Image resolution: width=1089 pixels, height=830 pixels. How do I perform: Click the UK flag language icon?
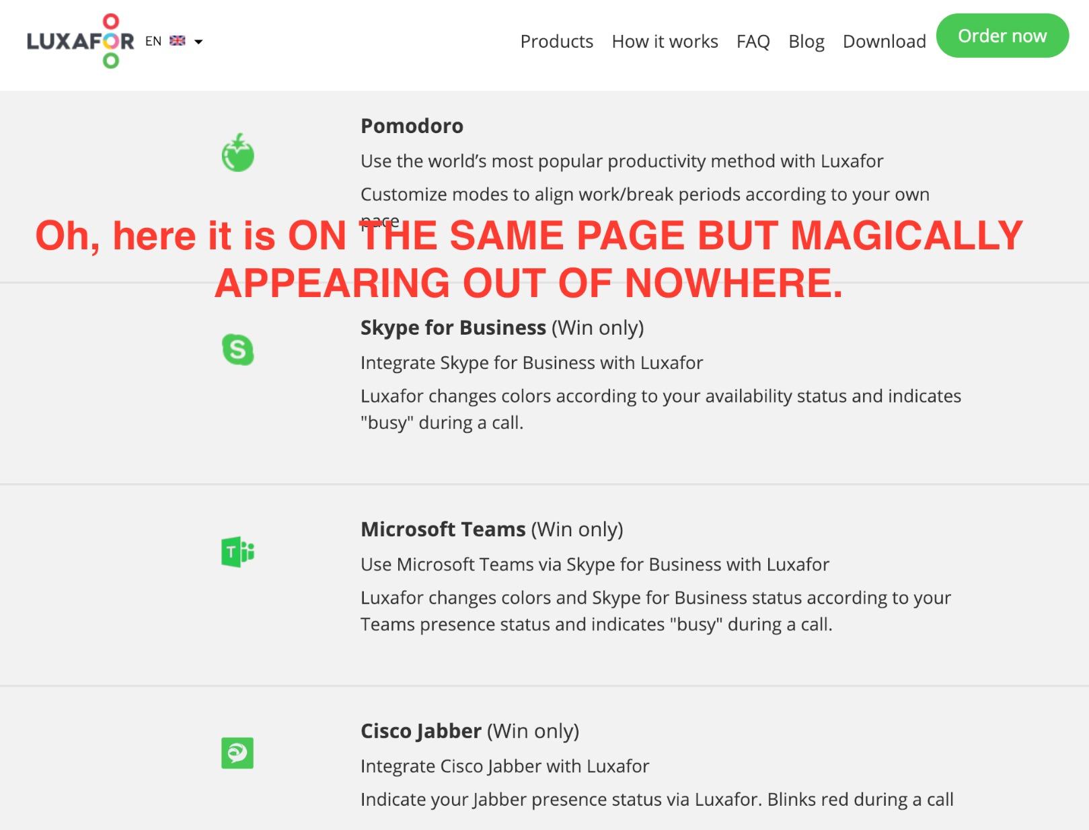click(178, 41)
